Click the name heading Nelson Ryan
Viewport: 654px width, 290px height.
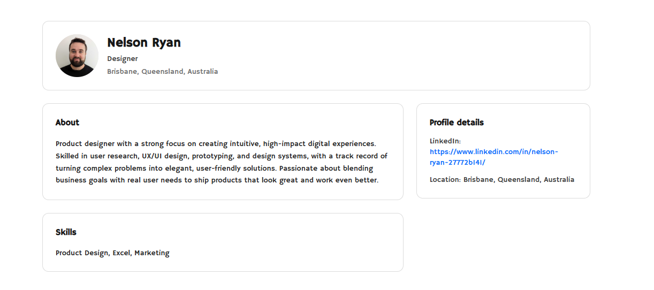(x=144, y=43)
